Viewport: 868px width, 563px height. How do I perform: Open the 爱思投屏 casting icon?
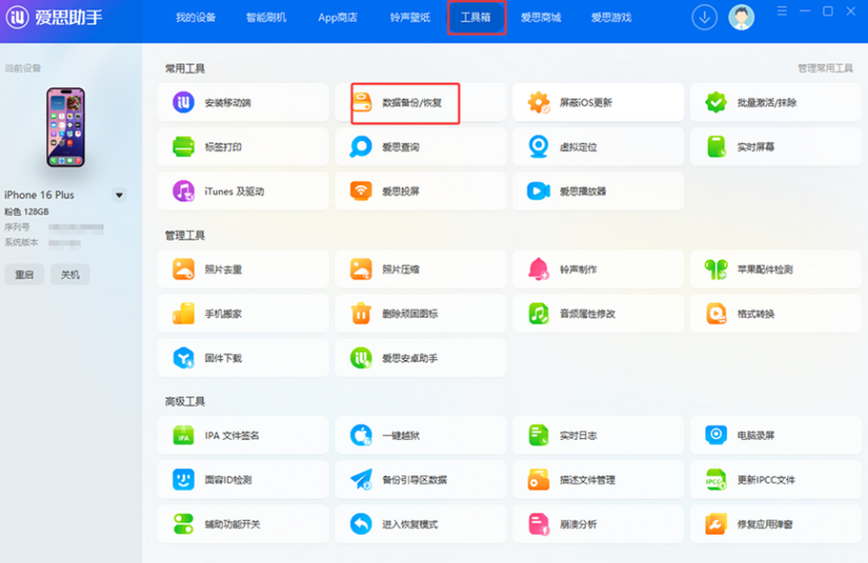pyautogui.click(x=361, y=191)
